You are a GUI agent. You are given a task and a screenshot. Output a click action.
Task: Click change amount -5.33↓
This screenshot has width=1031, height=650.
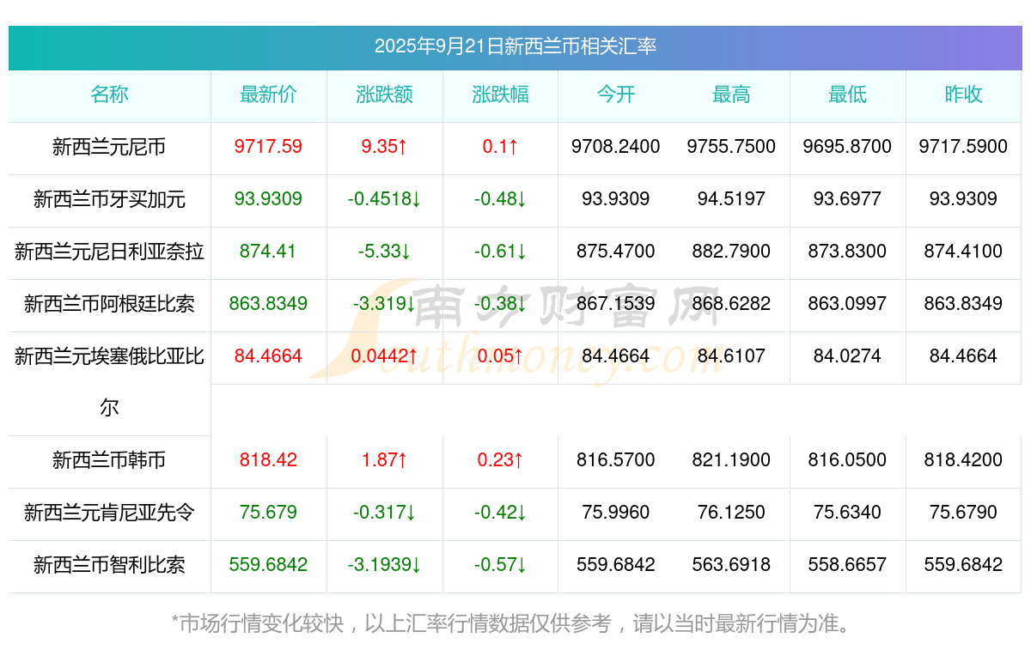384,252
